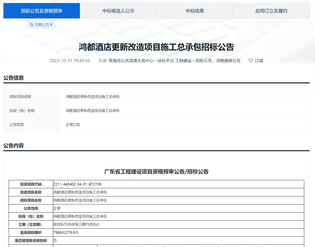Image resolution: width=315 pixels, height=247 pixels.
Task: Open the 中标结果 tab
Action: click(x=195, y=11)
